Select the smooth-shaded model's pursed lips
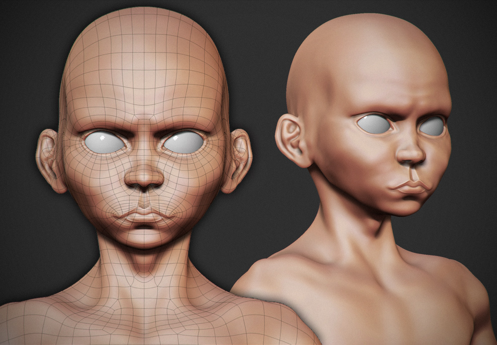 411,186
